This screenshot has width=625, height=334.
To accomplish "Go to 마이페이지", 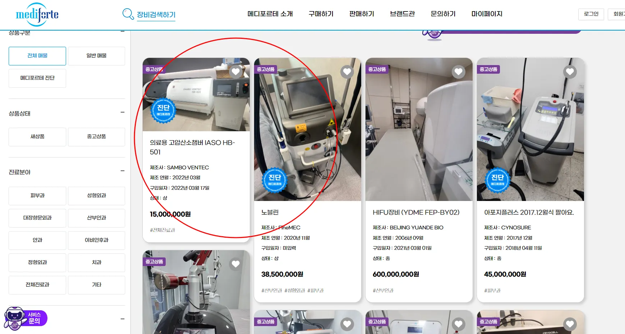I will (x=487, y=14).
